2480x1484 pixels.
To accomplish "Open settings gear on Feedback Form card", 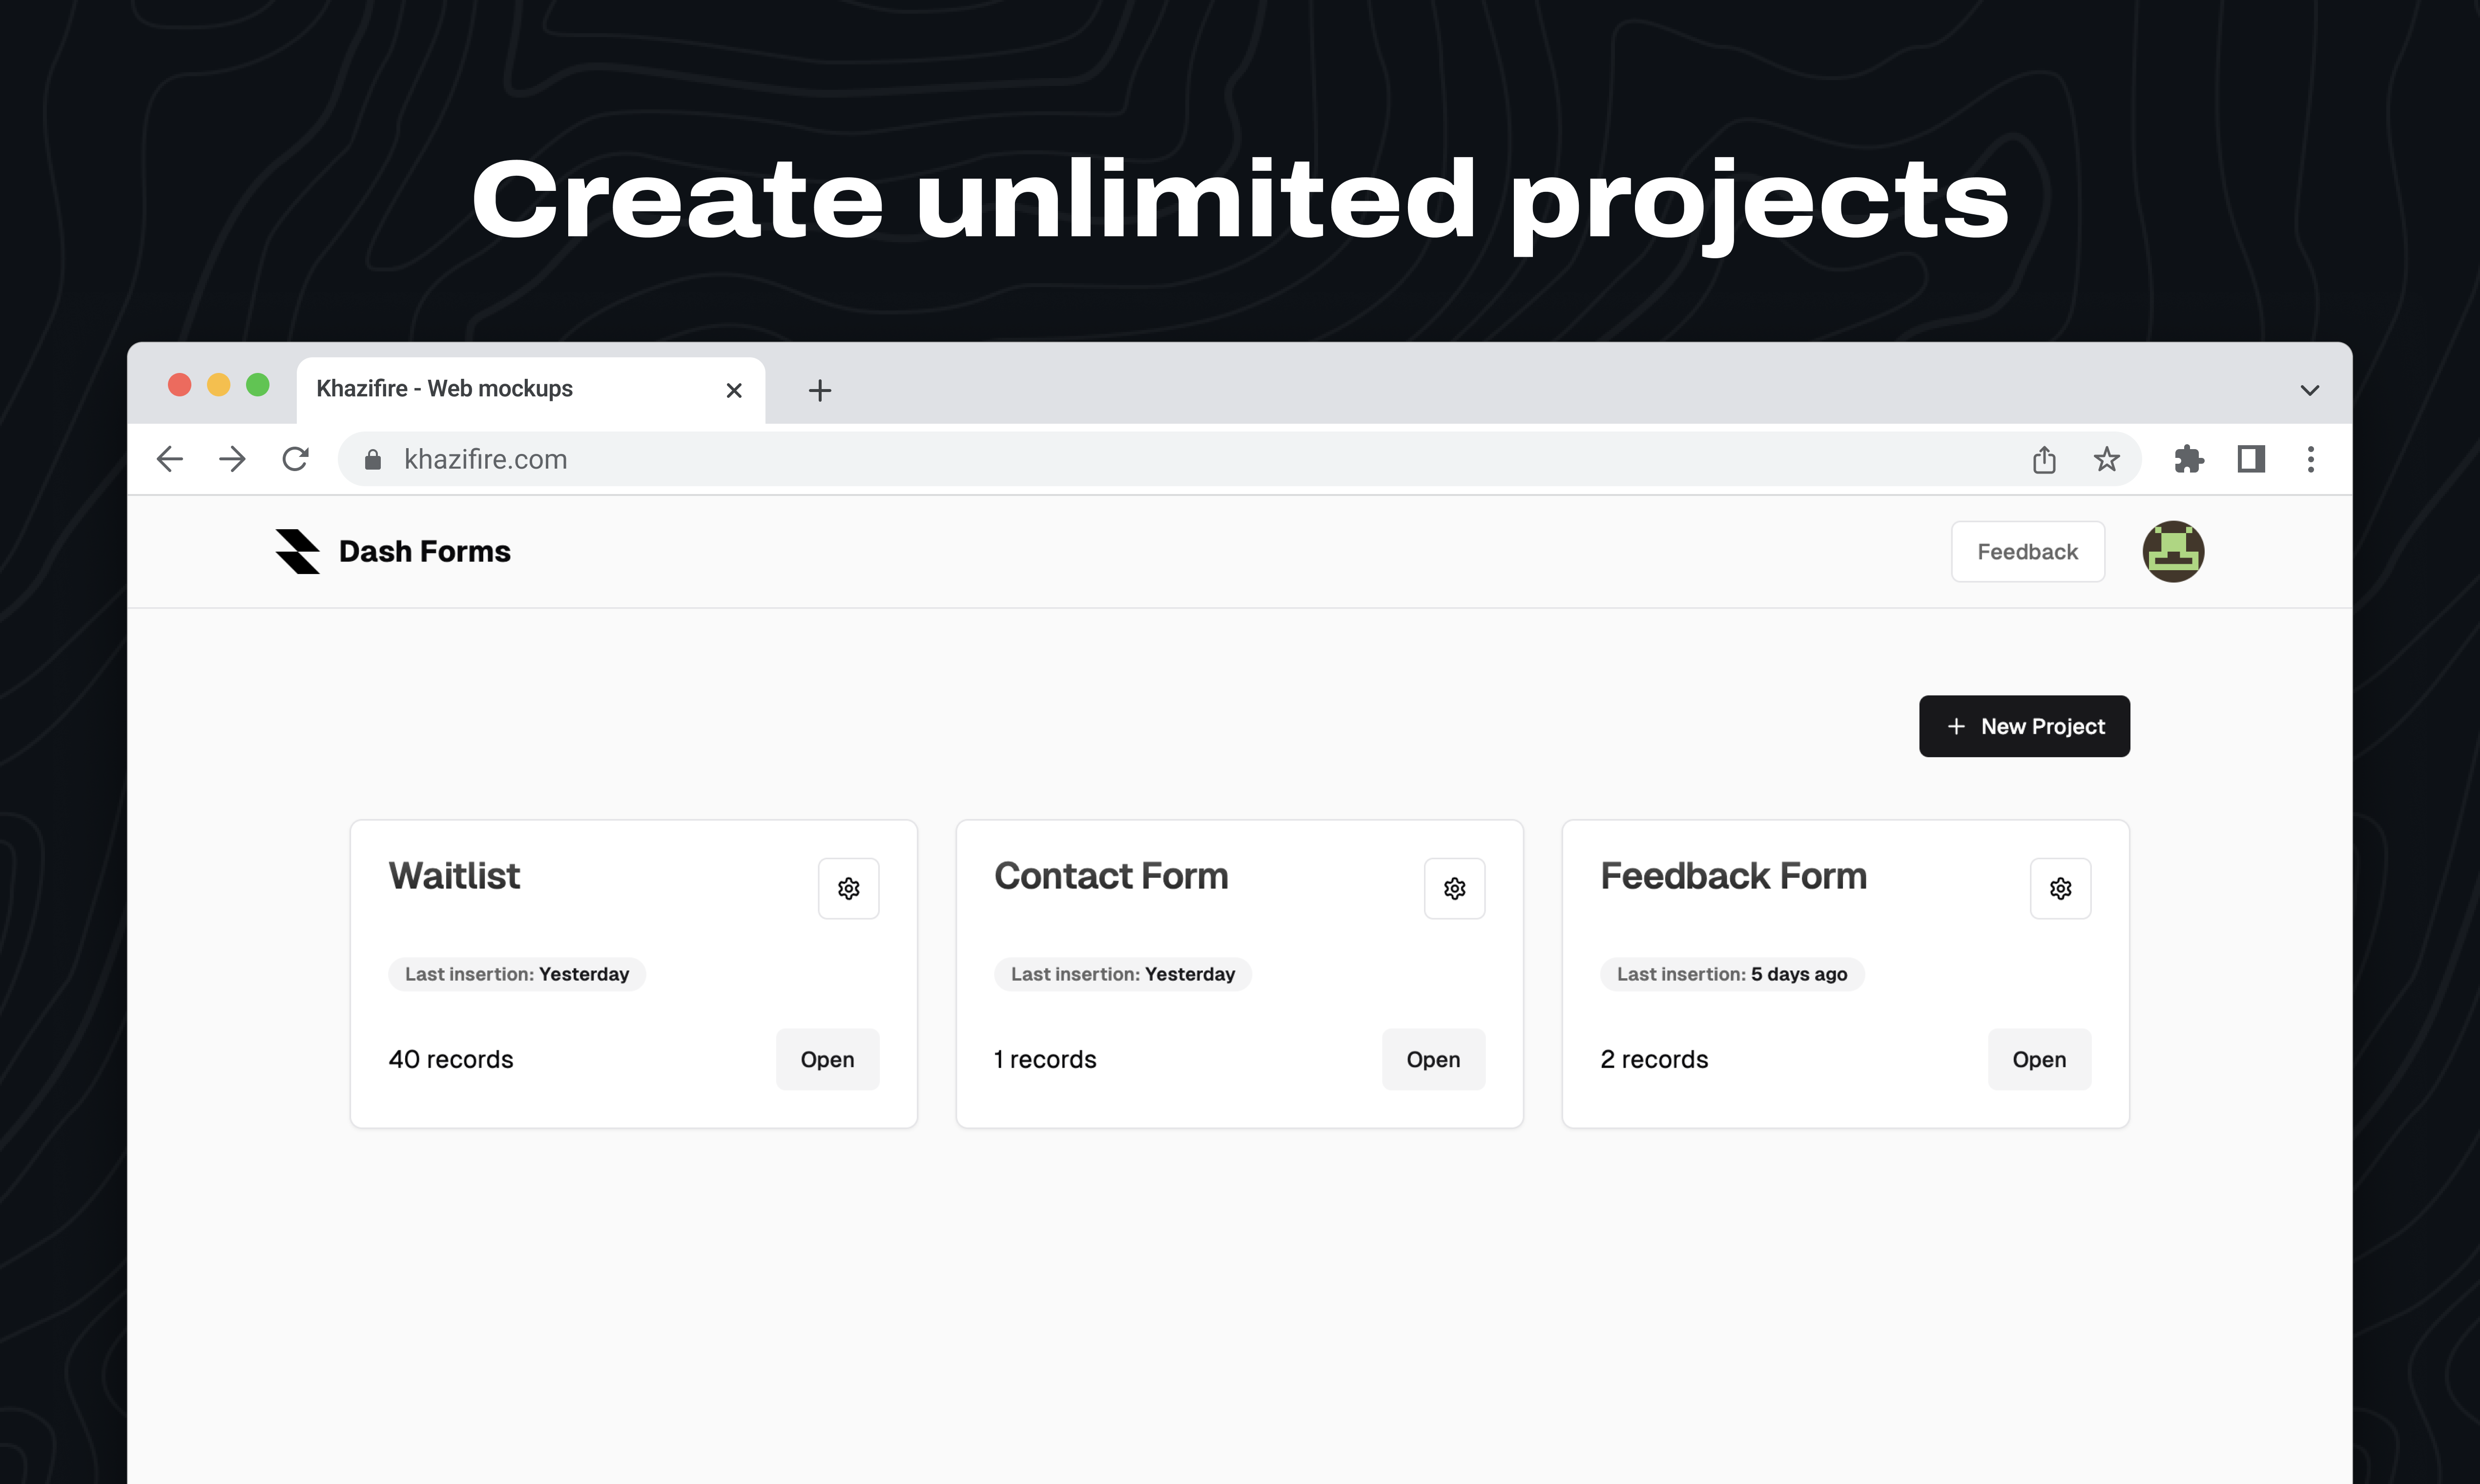I will [2060, 888].
